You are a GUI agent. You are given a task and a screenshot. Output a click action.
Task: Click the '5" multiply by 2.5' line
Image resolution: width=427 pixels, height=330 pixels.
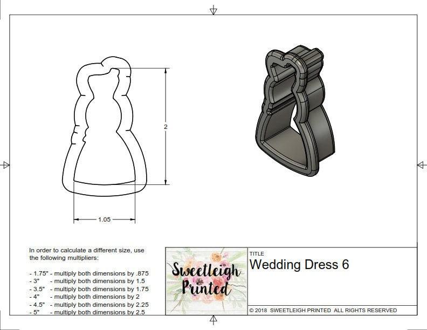pyautogui.click(x=87, y=312)
